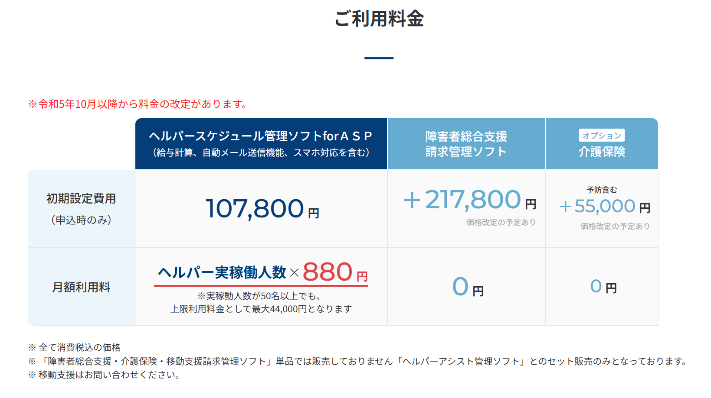Select the +55,000円 price
Viewport: 711px width, 398px height.
604,207
